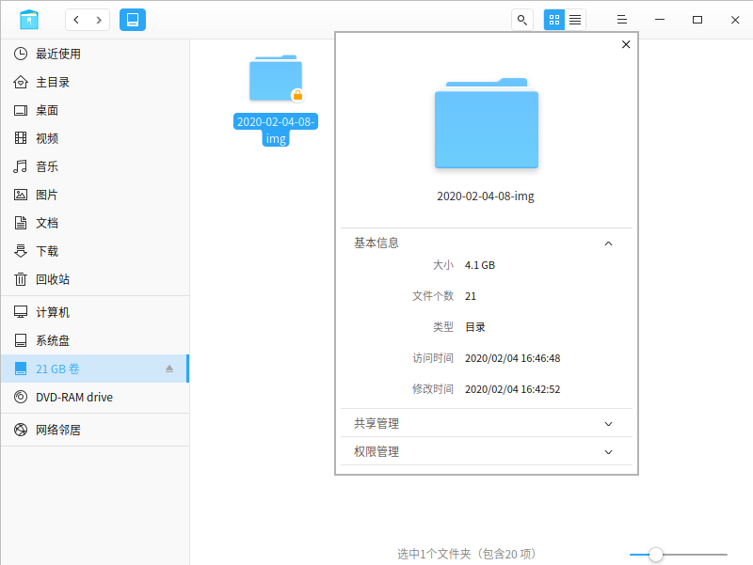Expand the 权限管理 section
Screen dimensions: 753x565
[x=608, y=452]
